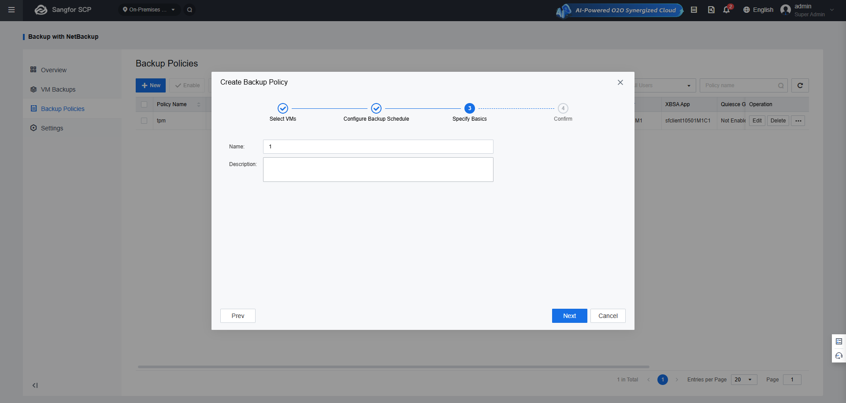Screen dimensions: 846x403
Task: Delete the tpm backup policy
Action: (x=778, y=121)
